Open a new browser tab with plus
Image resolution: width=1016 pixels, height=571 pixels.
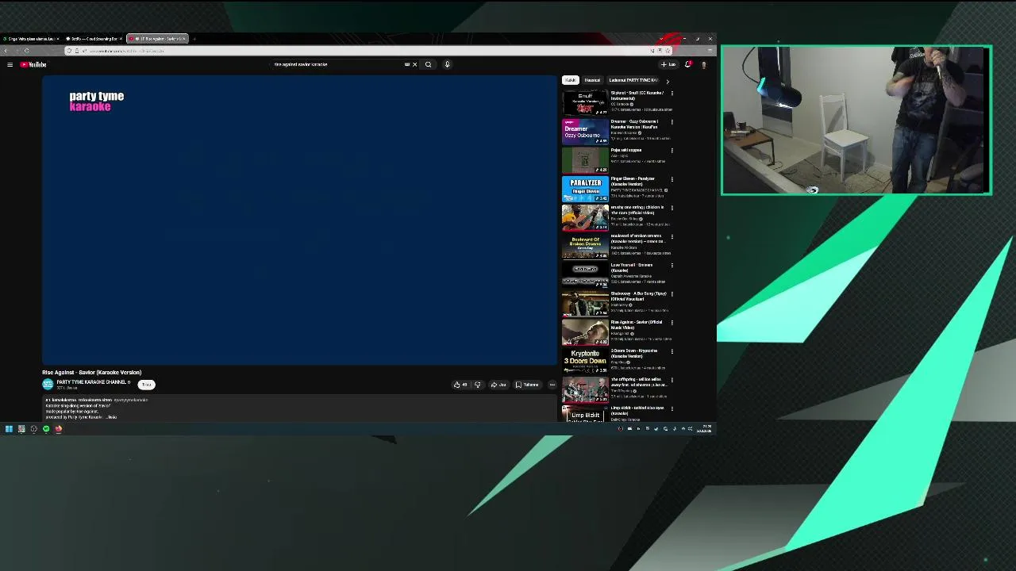pos(194,39)
